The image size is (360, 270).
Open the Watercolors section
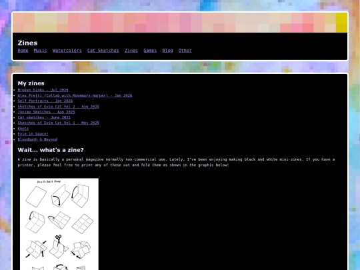pos(67,51)
